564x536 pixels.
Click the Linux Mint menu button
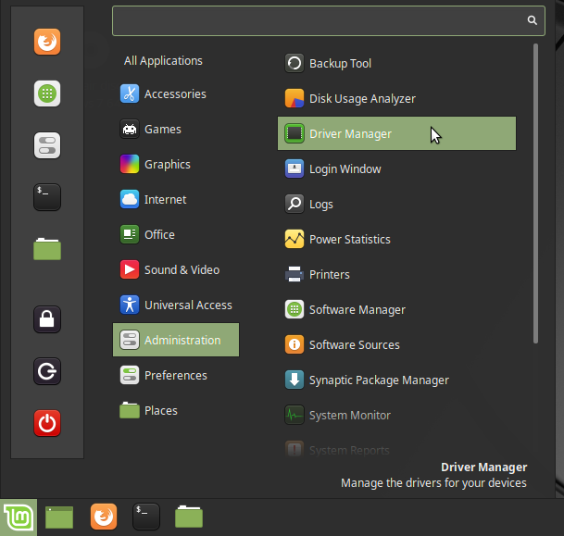coord(19,517)
